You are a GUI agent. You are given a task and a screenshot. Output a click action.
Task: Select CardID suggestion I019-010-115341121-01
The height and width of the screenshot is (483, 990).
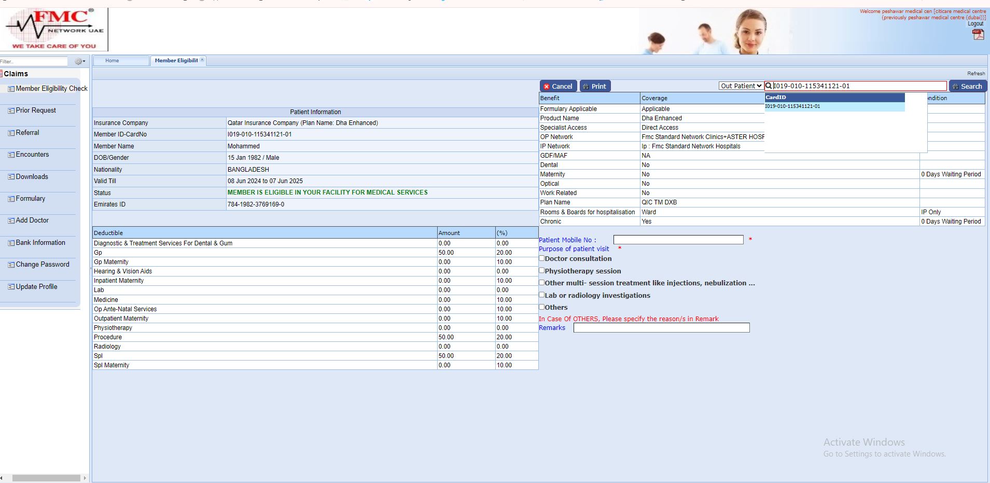(x=792, y=106)
